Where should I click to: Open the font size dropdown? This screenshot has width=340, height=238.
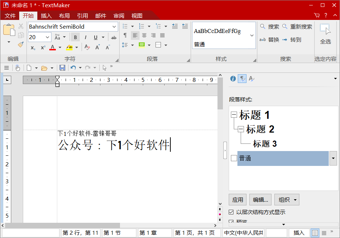click(x=48, y=37)
